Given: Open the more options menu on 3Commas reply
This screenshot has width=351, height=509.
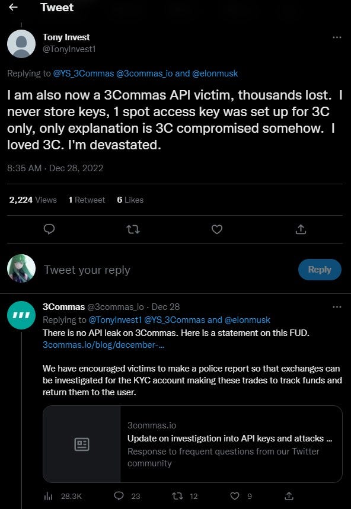Looking at the screenshot, I should click(337, 307).
